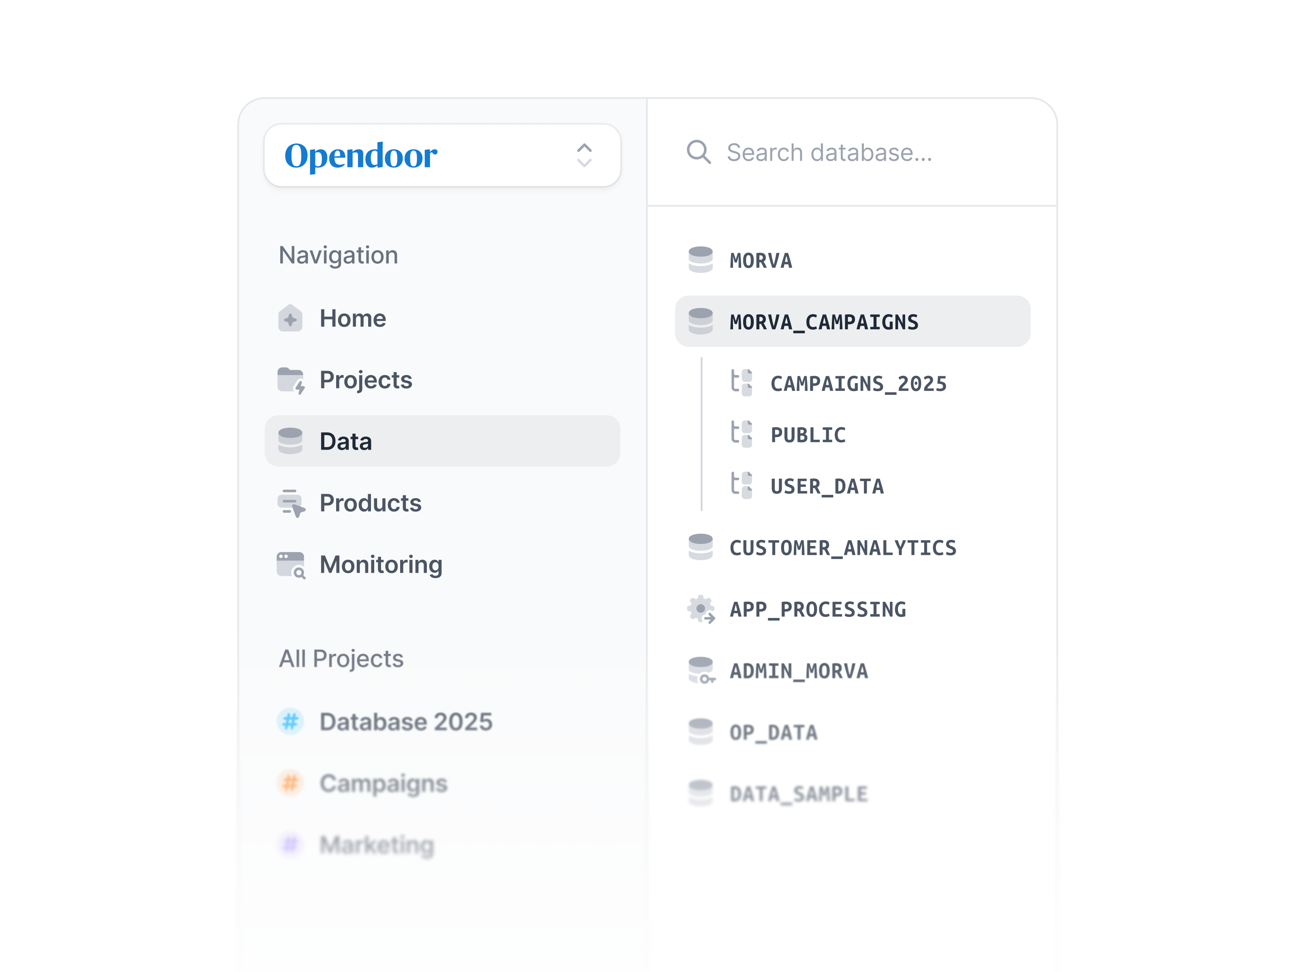1296x972 pixels.
Task: Click the MORVA database icon
Action: [700, 260]
